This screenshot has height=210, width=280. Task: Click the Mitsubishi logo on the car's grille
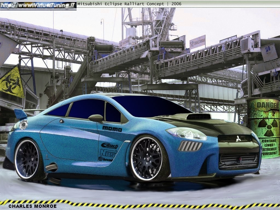pyautogui.click(x=238, y=139)
